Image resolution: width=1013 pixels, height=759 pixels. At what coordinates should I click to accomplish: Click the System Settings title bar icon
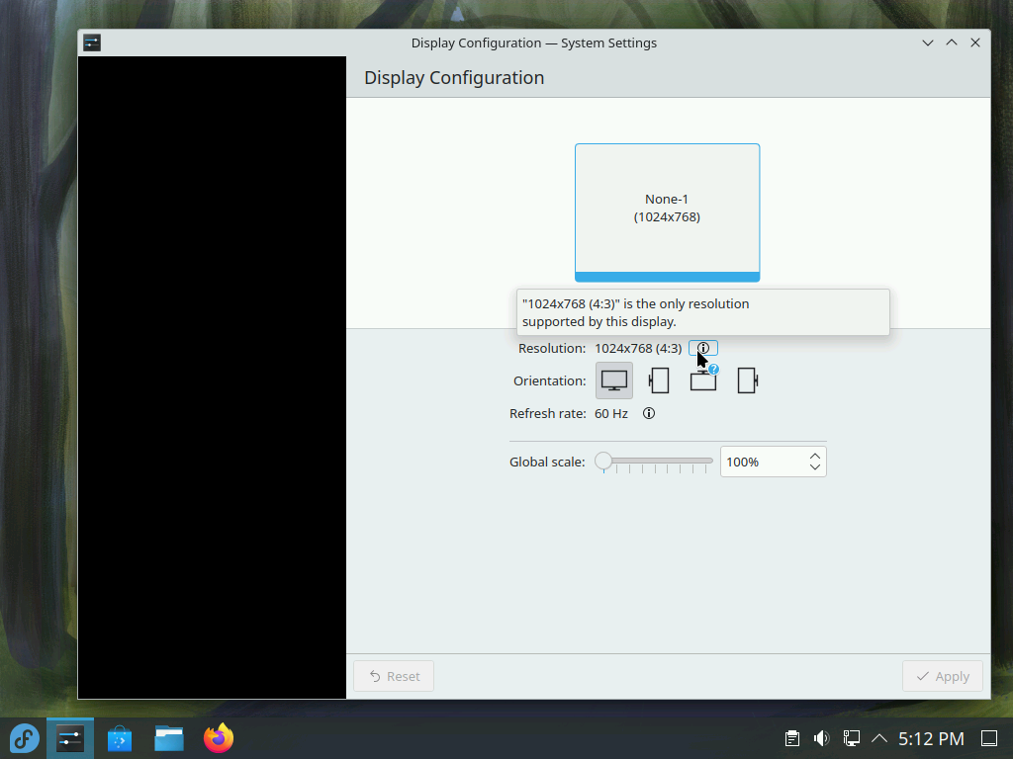point(92,42)
